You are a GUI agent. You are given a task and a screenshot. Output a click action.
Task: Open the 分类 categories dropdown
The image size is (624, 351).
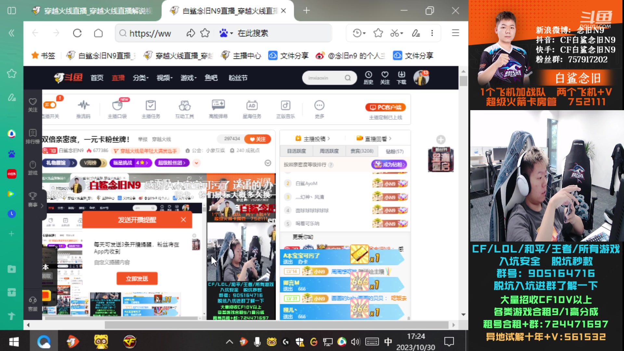140,78
